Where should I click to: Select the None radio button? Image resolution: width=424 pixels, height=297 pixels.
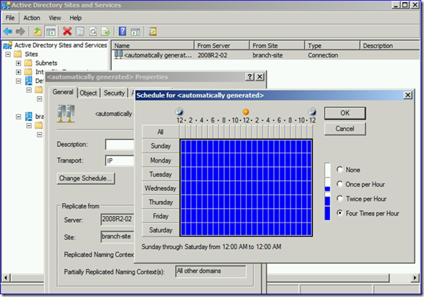[340, 169]
